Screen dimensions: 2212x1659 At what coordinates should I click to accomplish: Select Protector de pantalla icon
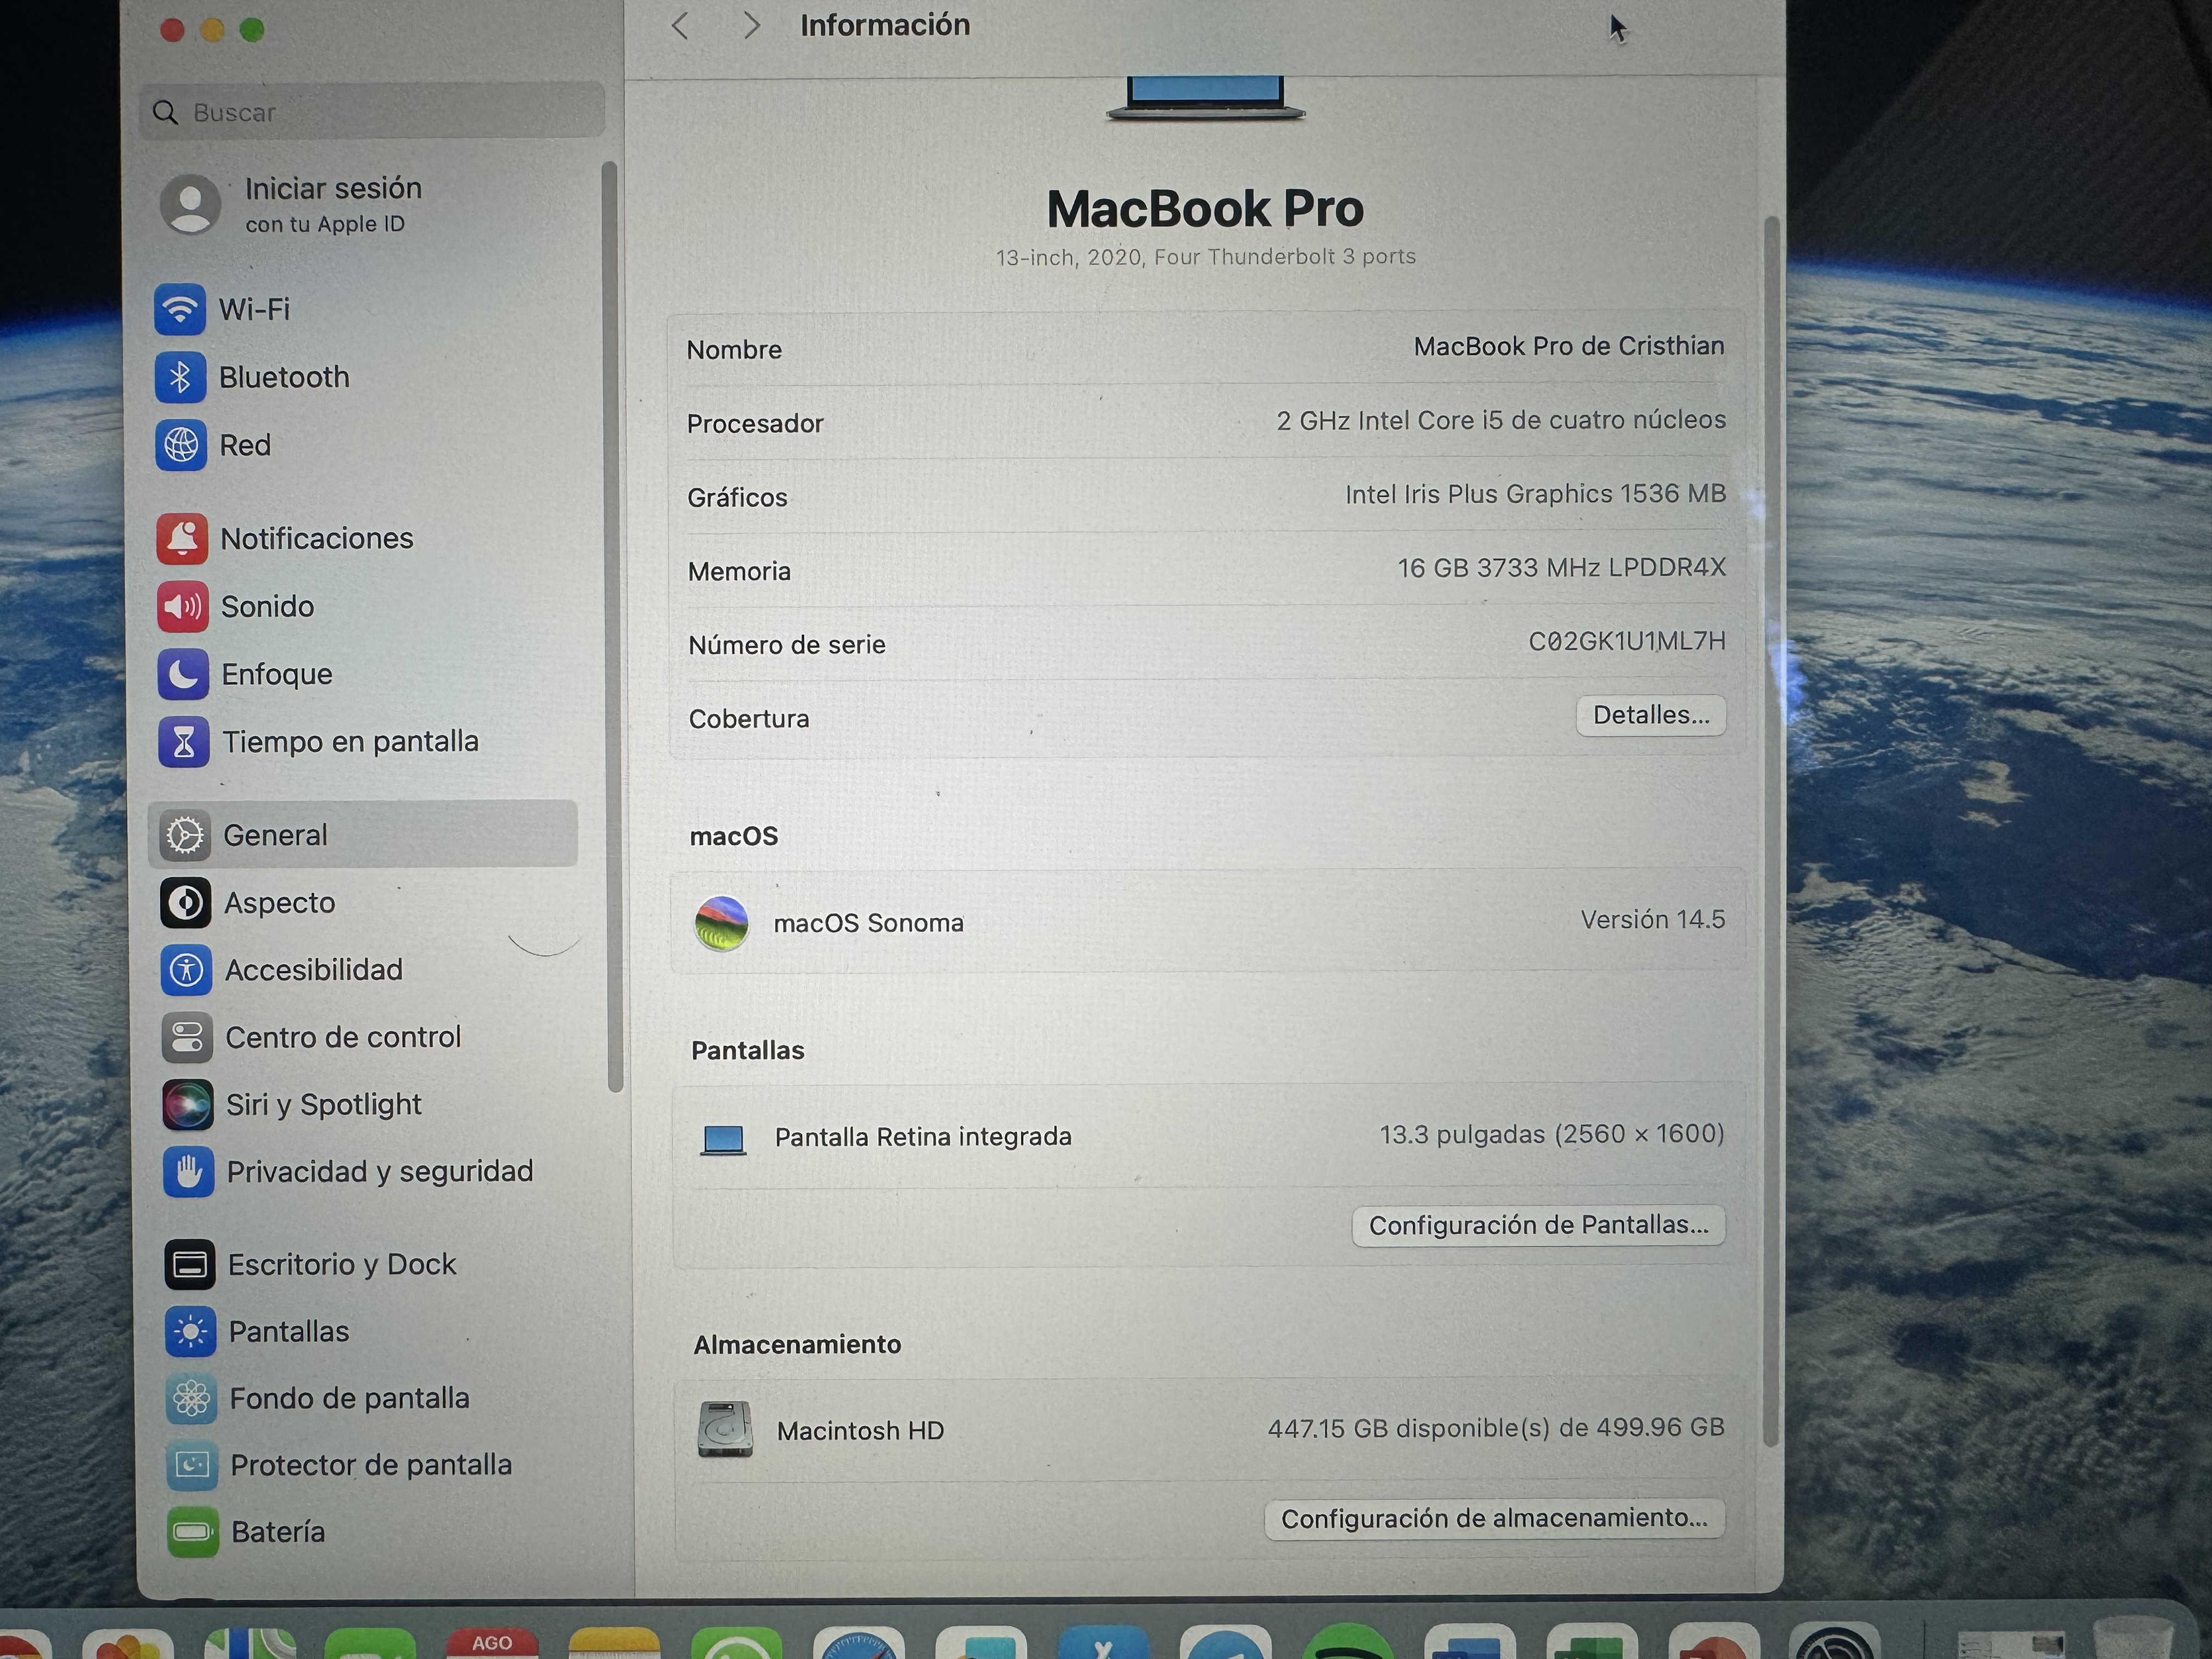click(x=192, y=1465)
